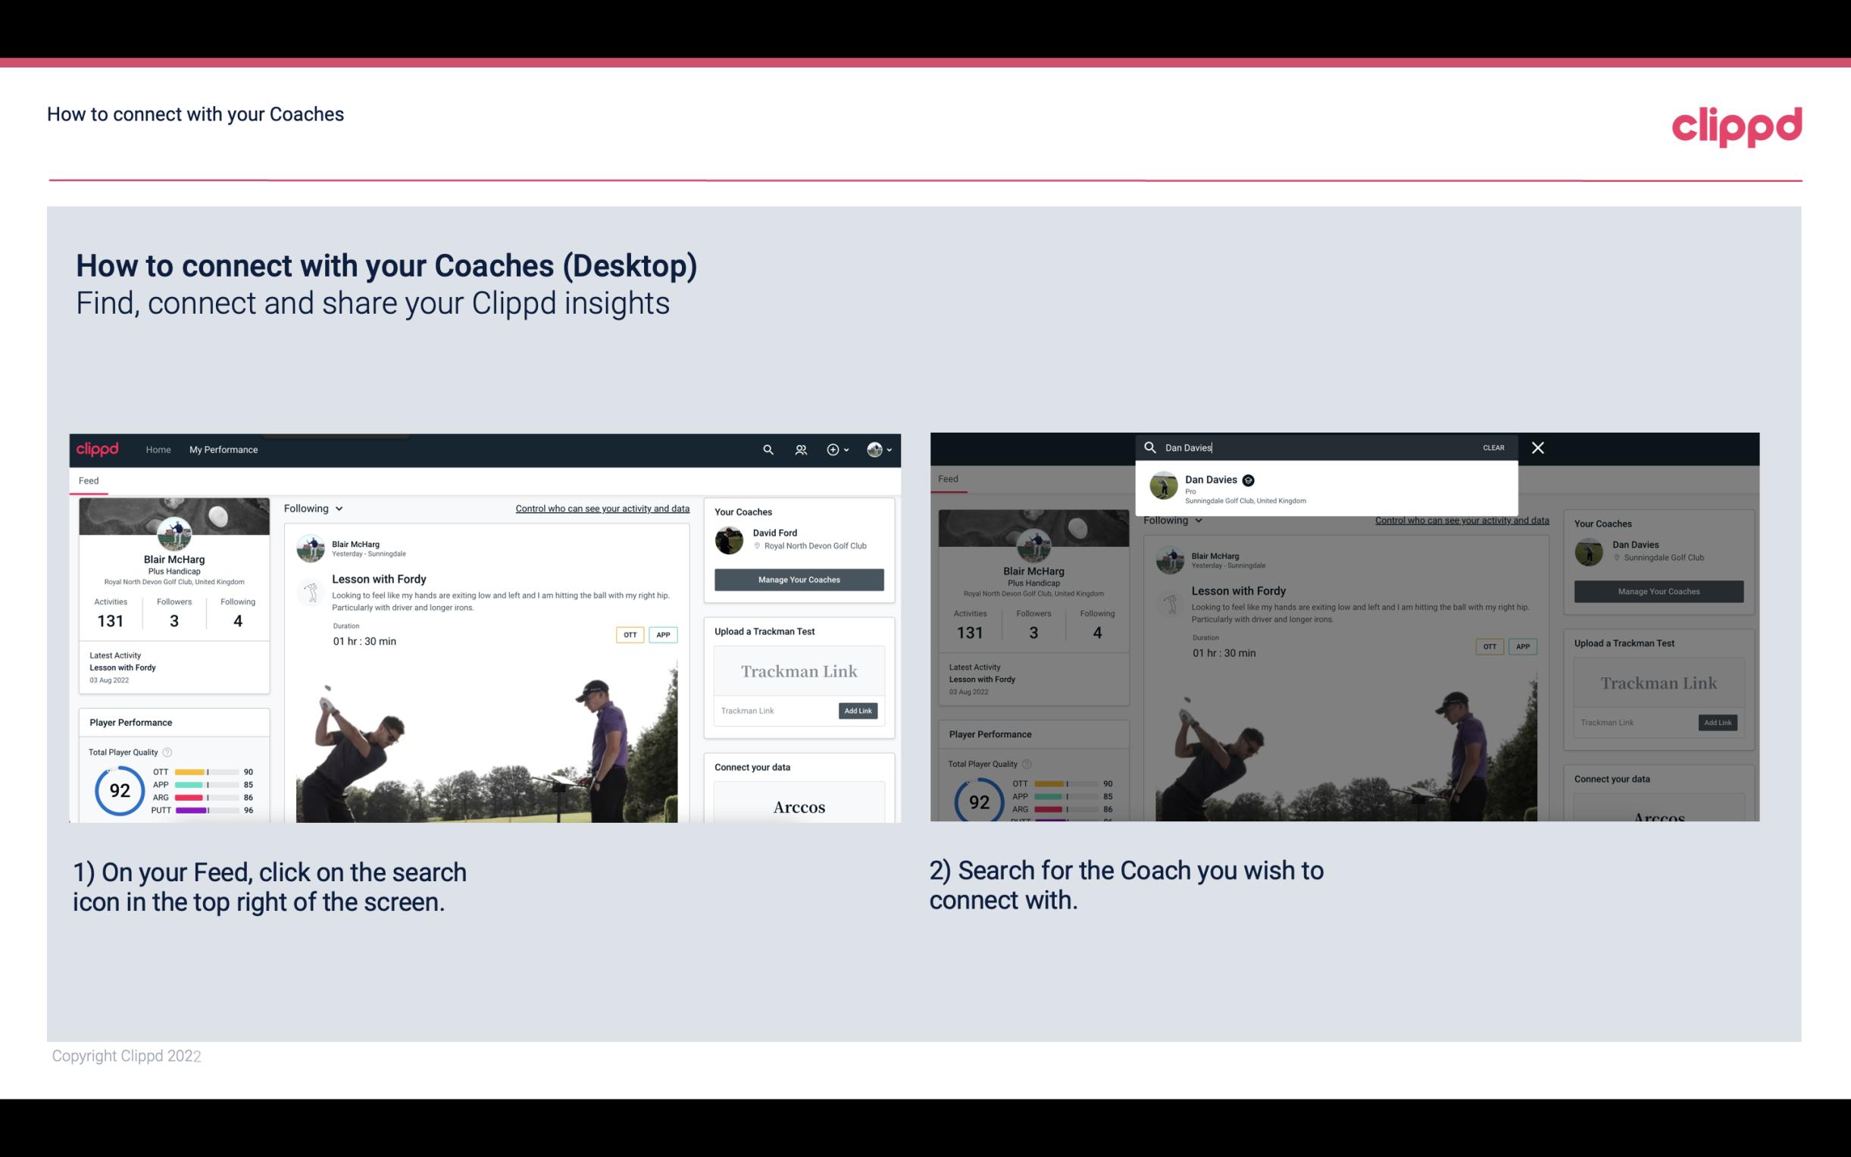Image resolution: width=1851 pixels, height=1157 pixels.
Task: Click Manage Your Coaches button
Action: tap(799, 577)
